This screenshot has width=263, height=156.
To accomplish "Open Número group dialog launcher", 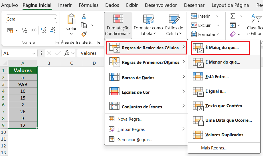I will [x=57, y=42].
